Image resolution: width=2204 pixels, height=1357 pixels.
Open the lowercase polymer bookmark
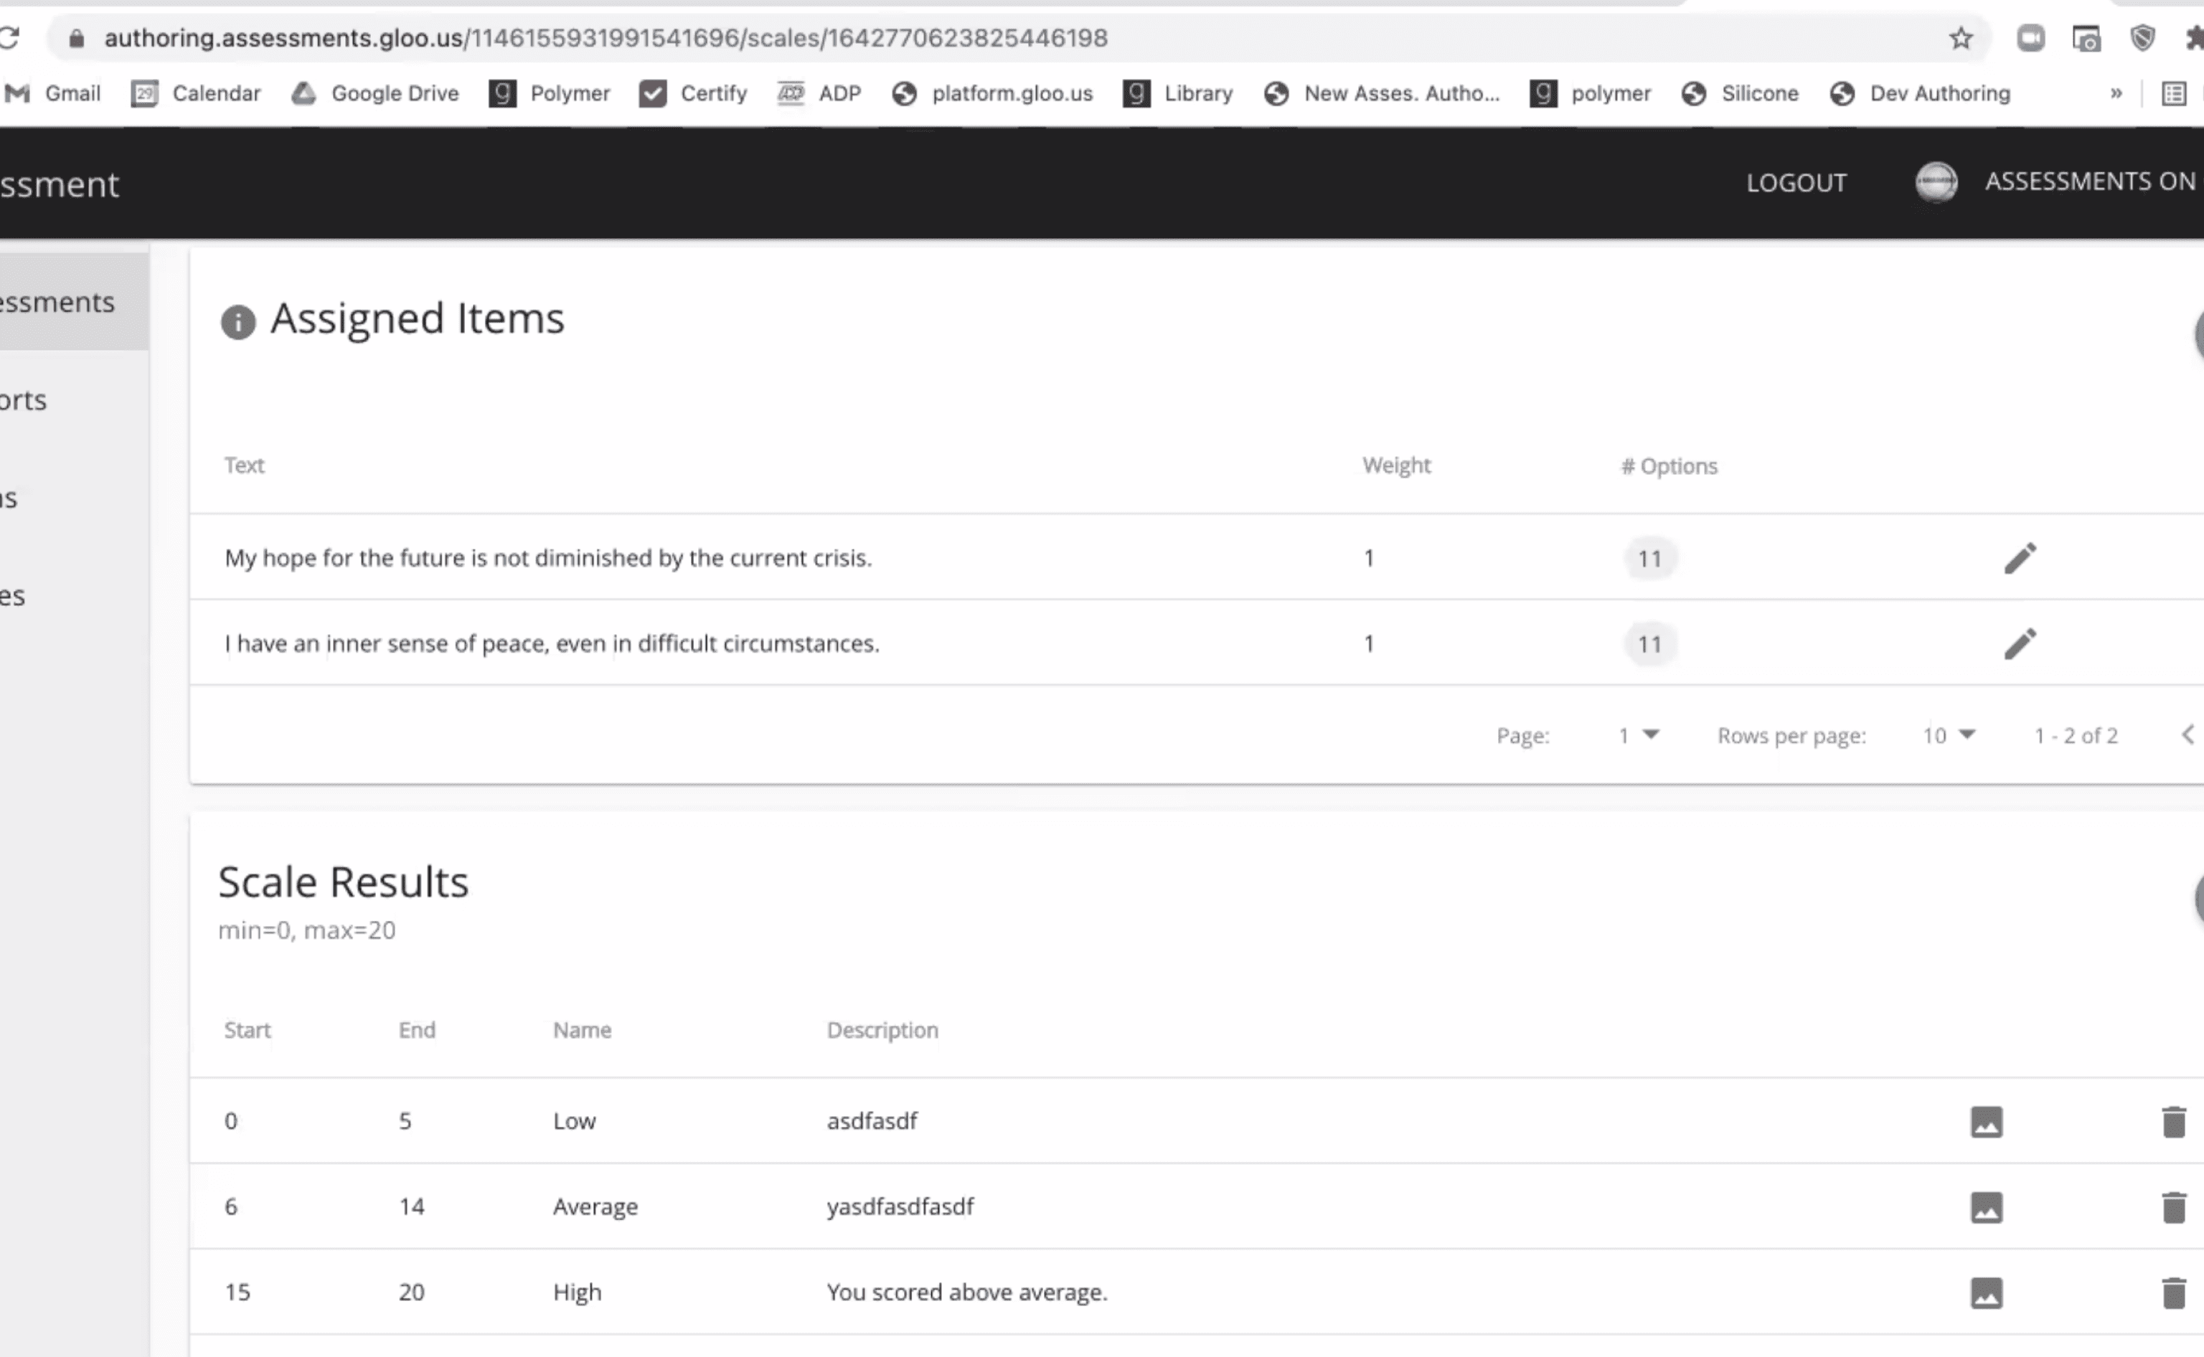pos(1590,93)
